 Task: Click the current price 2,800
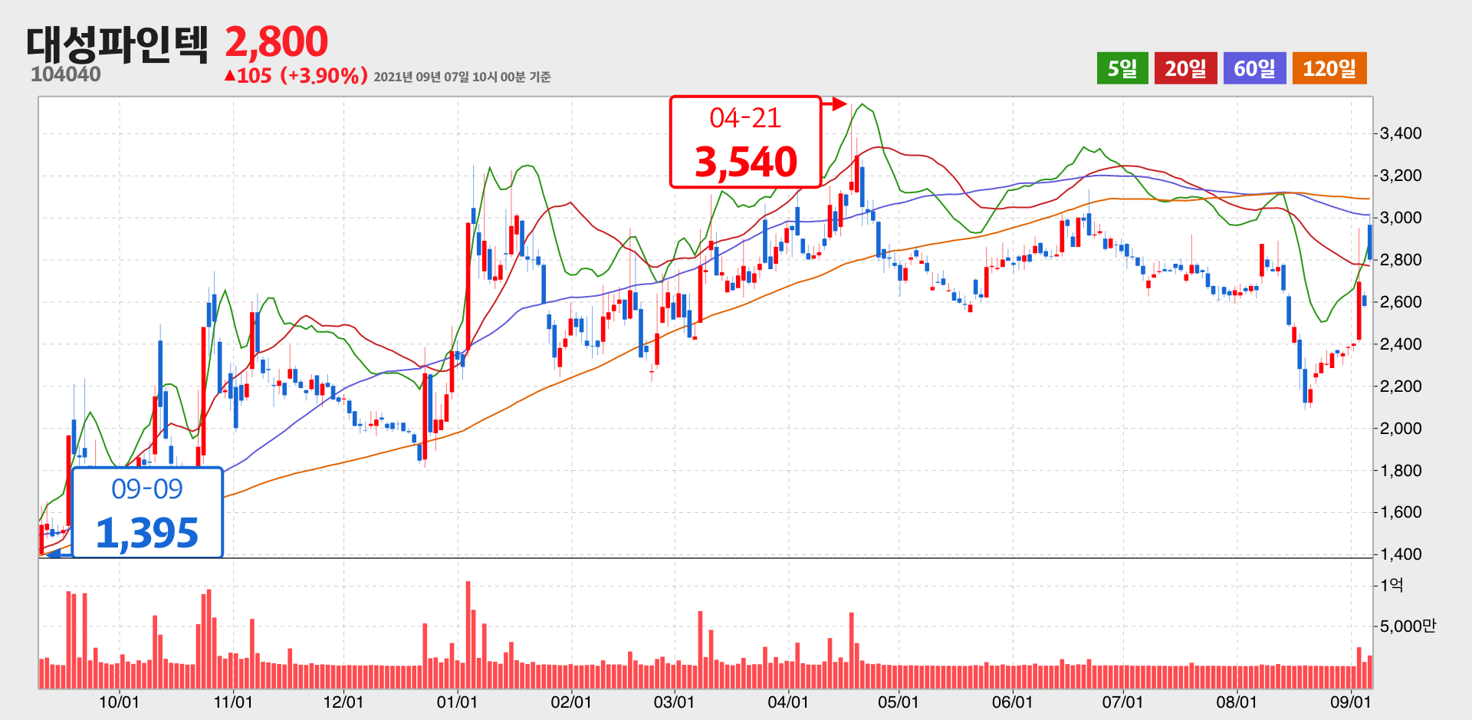pyautogui.click(x=276, y=41)
